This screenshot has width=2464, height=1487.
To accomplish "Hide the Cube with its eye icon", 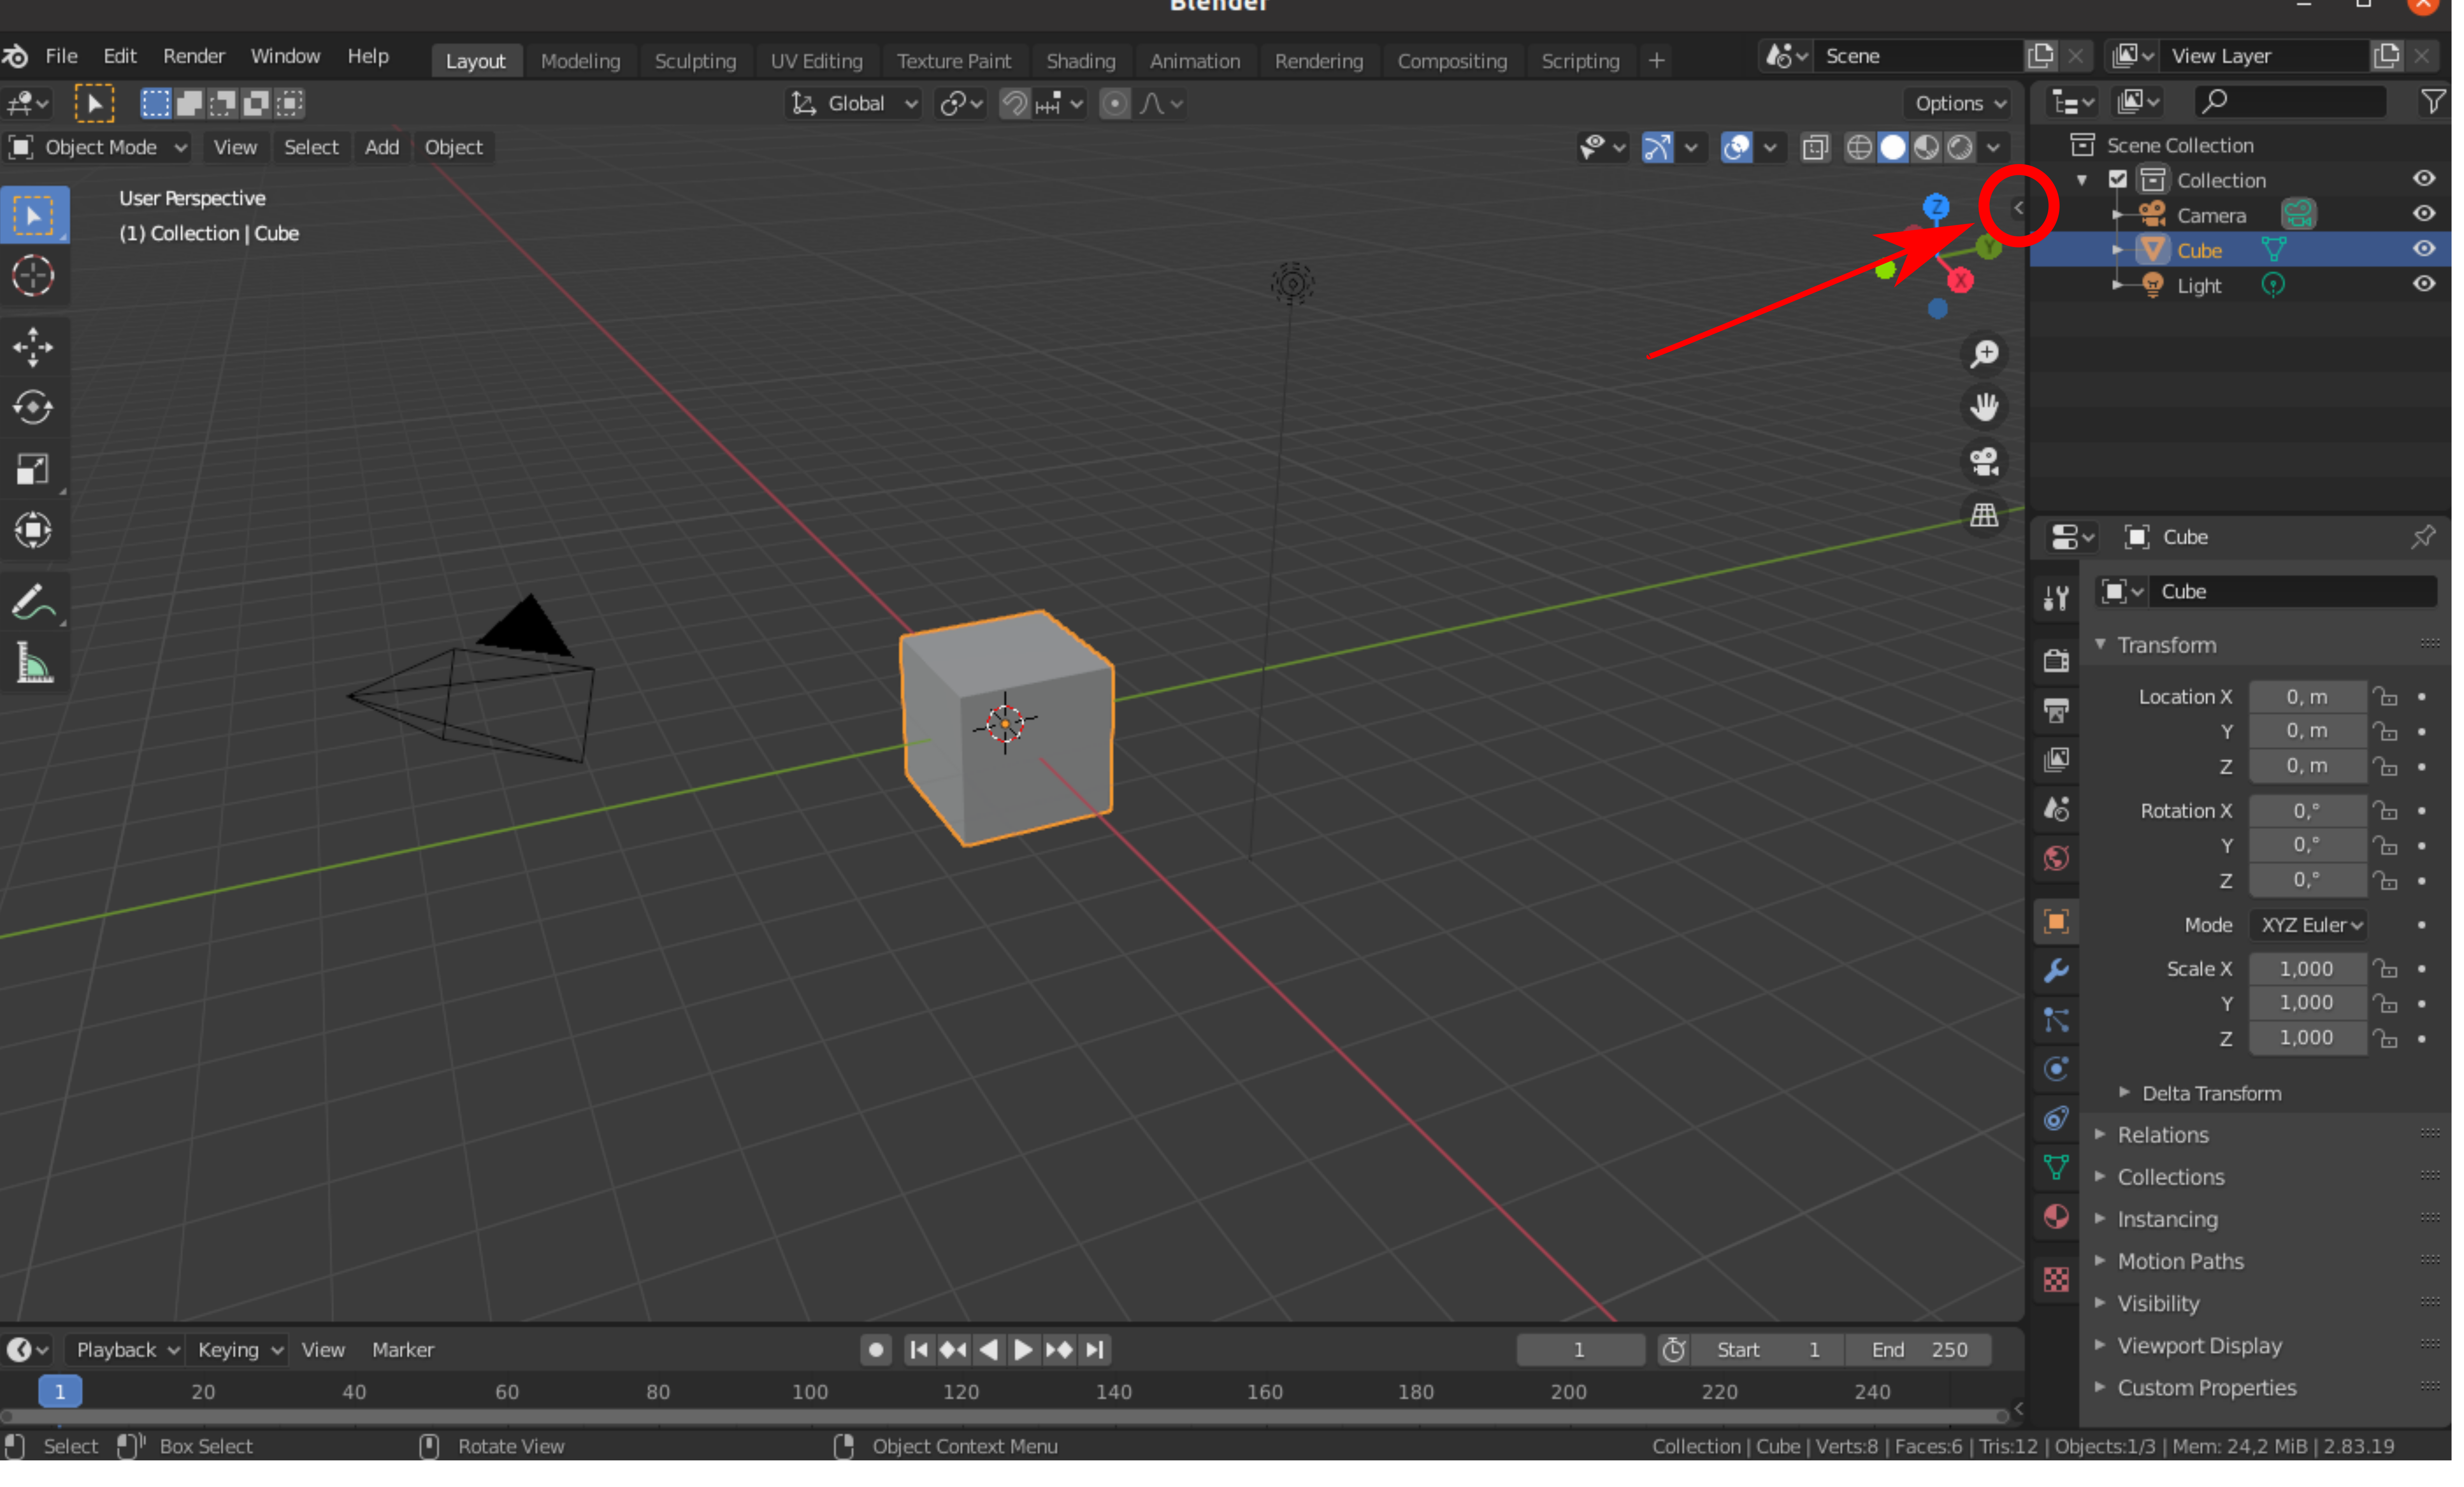I will (2424, 249).
